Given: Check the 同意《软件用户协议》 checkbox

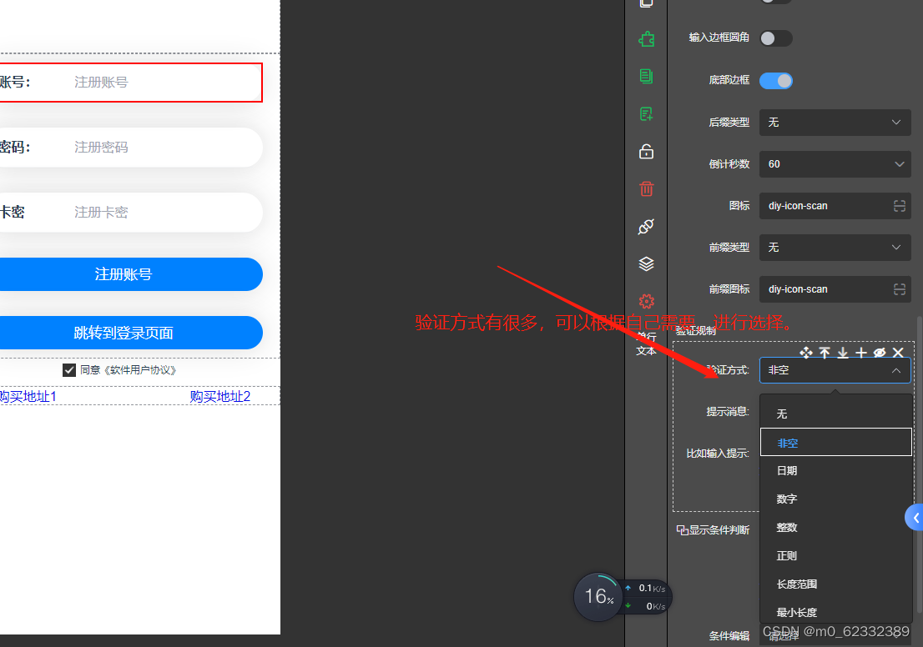Looking at the screenshot, I should coord(68,369).
